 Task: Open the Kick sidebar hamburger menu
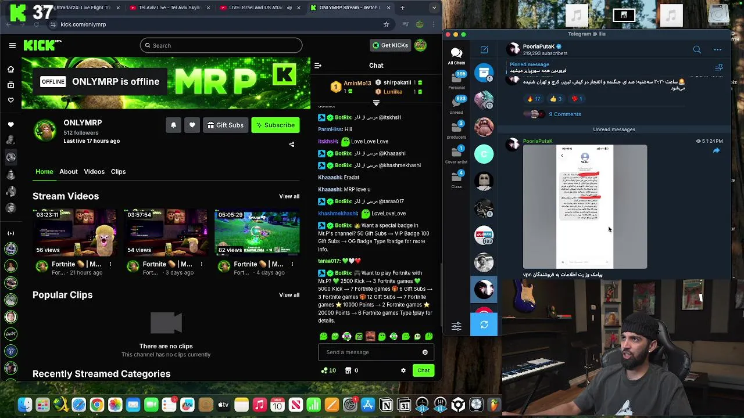(x=12, y=45)
